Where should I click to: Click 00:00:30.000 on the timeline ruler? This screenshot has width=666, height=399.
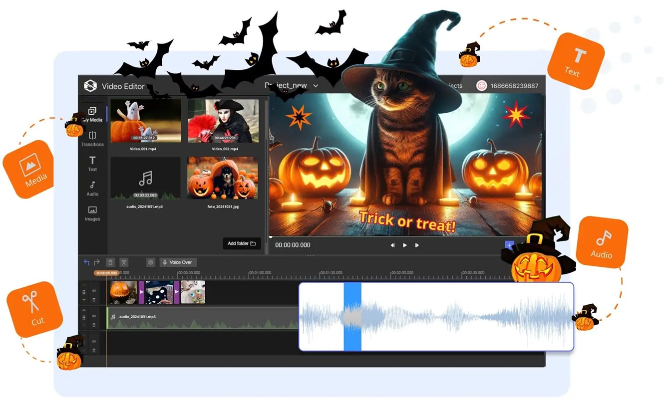click(x=189, y=273)
